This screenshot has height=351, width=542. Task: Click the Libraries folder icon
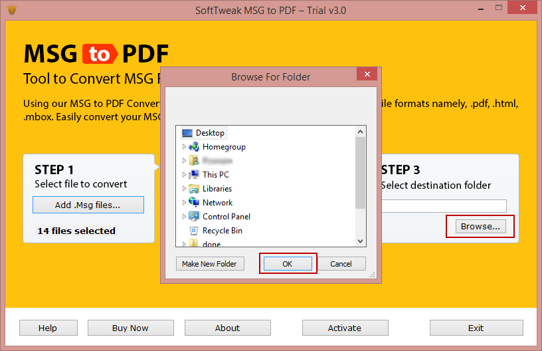[194, 189]
